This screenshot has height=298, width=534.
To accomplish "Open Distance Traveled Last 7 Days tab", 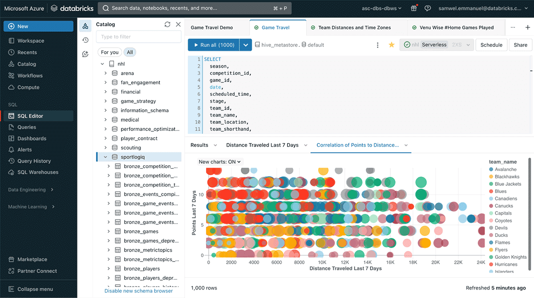I will [262, 145].
